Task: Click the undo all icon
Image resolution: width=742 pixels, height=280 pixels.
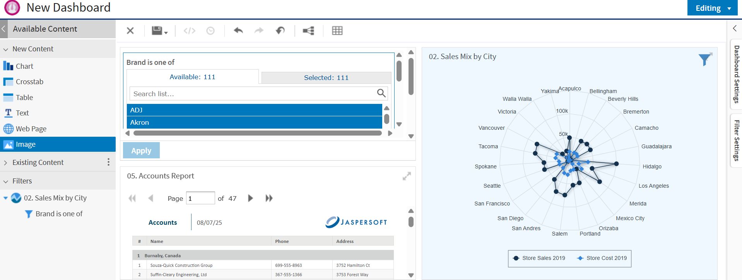Action: click(280, 31)
